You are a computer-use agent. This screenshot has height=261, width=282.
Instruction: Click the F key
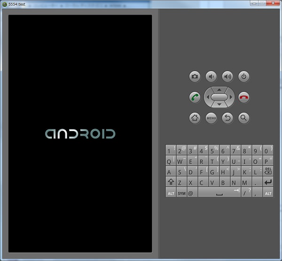[x=203, y=171]
